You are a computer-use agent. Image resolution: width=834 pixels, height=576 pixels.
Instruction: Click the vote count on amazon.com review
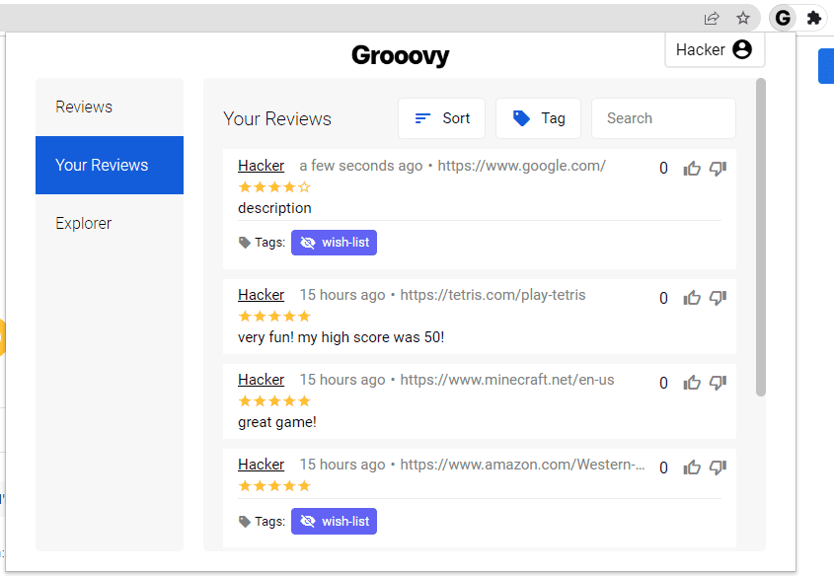point(664,468)
